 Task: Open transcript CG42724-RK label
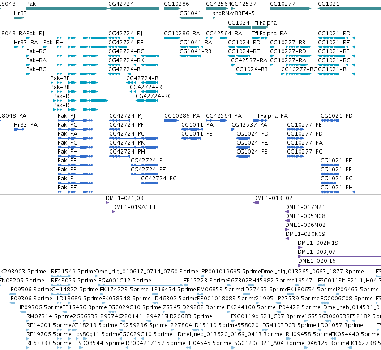coord(126,60)
